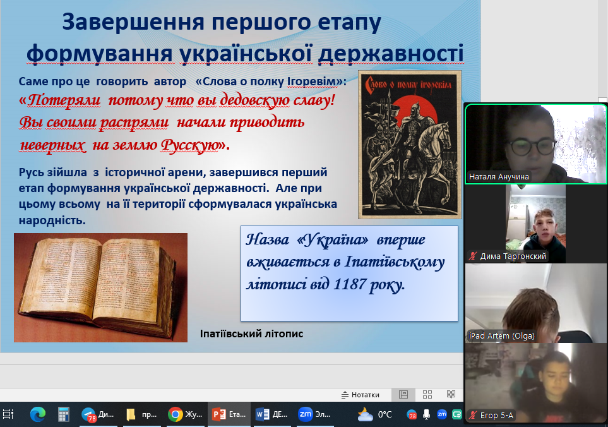
Task: Open the Zoom app on the taskbar
Action: pos(314,414)
